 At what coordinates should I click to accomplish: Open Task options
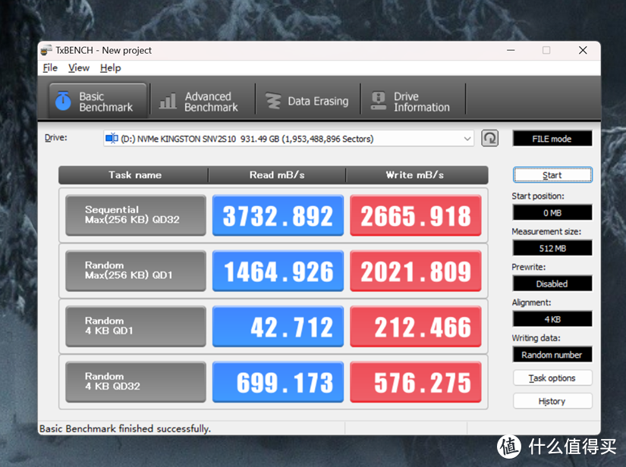[552, 378]
